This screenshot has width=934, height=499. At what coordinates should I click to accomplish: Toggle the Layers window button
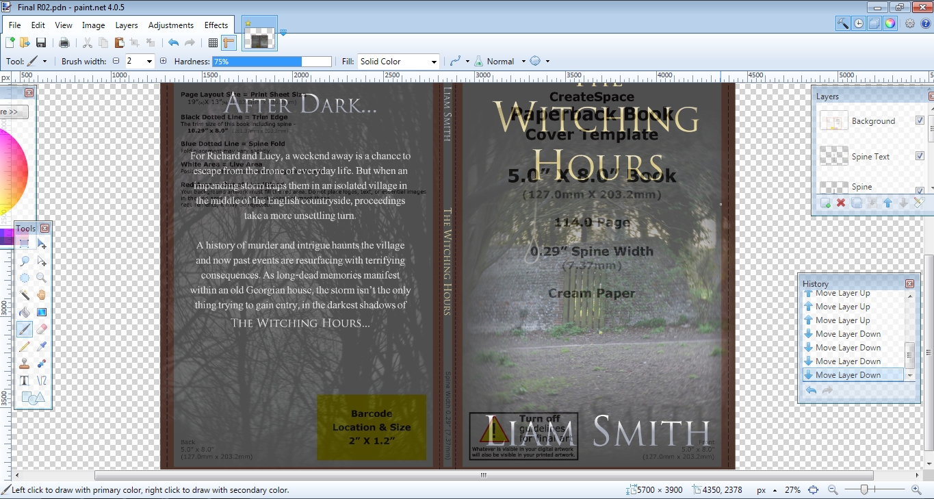pos(874,23)
